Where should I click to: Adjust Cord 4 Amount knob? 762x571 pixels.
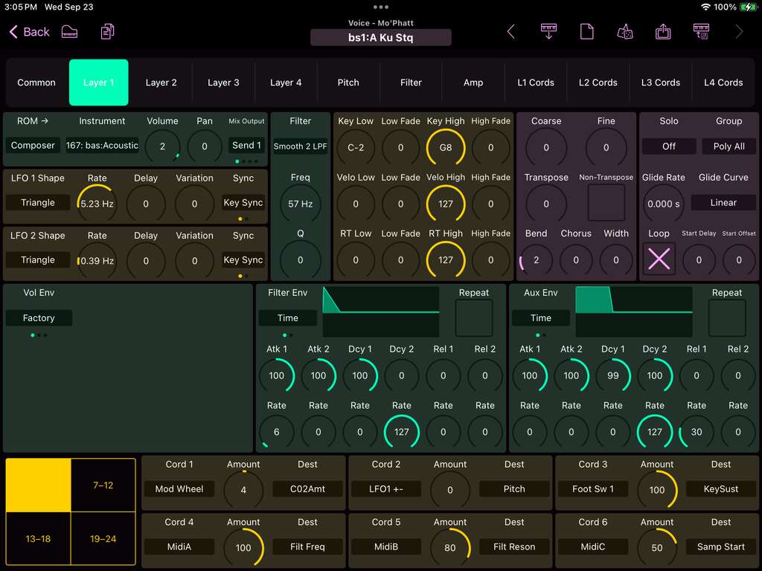[x=243, y=547]
